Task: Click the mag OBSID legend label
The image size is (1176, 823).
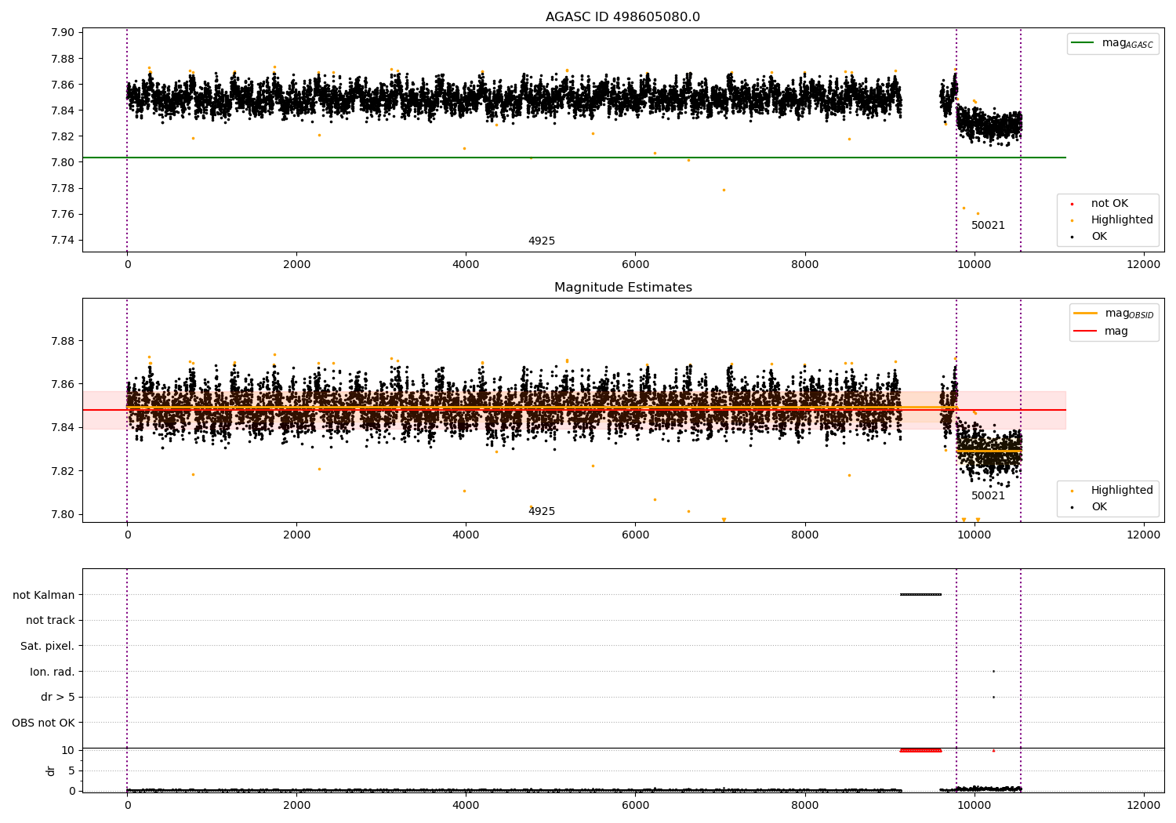Action: pyautogui.click(x=1130, y=314)
